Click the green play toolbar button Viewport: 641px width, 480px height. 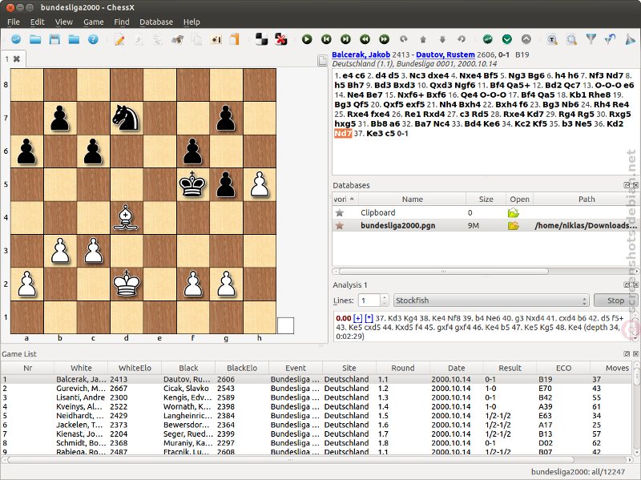[307, 39]
